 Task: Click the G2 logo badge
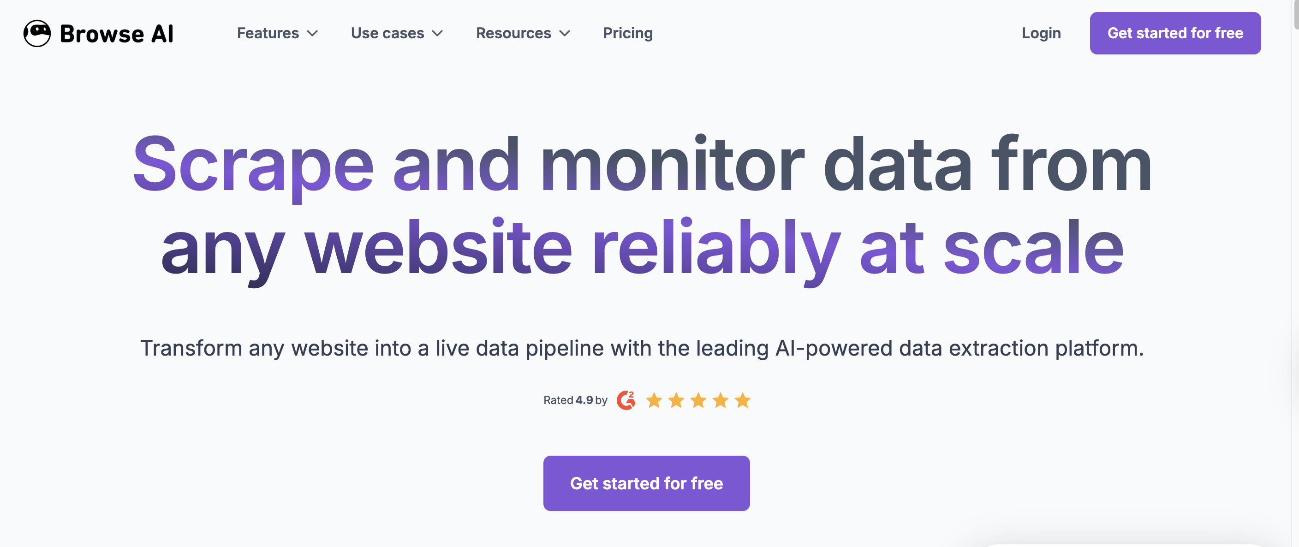(x=626, y=400)
